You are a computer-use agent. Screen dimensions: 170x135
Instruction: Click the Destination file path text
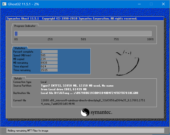pos(89,93)
